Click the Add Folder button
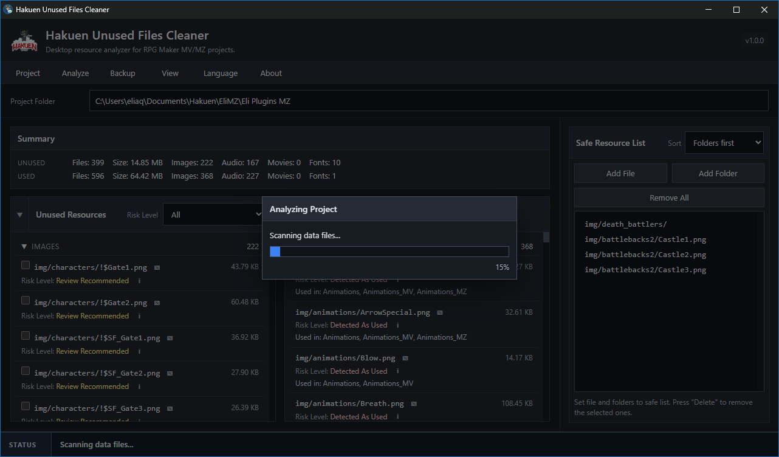The height and width of the screenshot is (457, 779). coord(718,173)
